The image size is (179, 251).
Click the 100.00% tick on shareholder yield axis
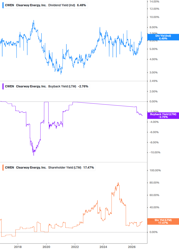[155, 170]
